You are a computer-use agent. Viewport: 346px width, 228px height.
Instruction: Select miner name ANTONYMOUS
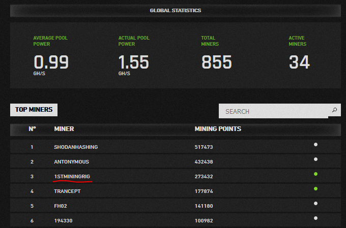click(72, 161)
